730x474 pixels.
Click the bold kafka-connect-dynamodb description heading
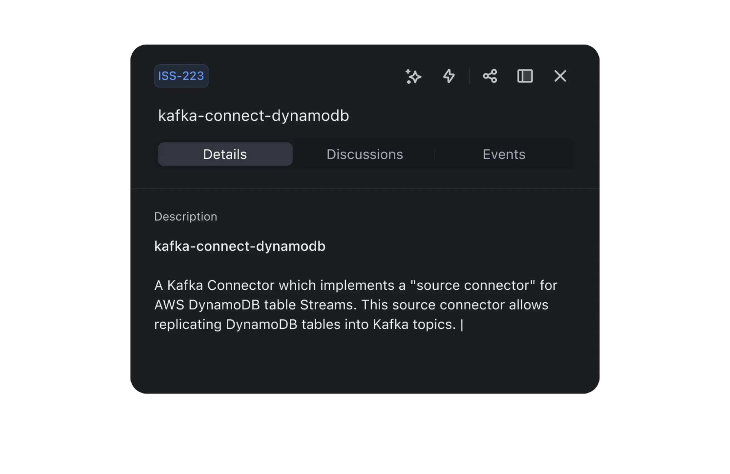point(240,246)
